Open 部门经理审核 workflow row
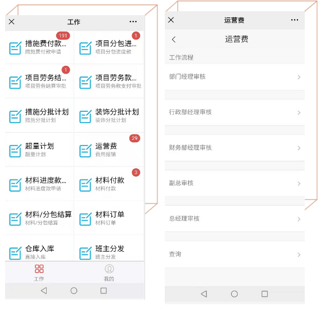This screenshot has height=312, width=325. tap(234, 77)
